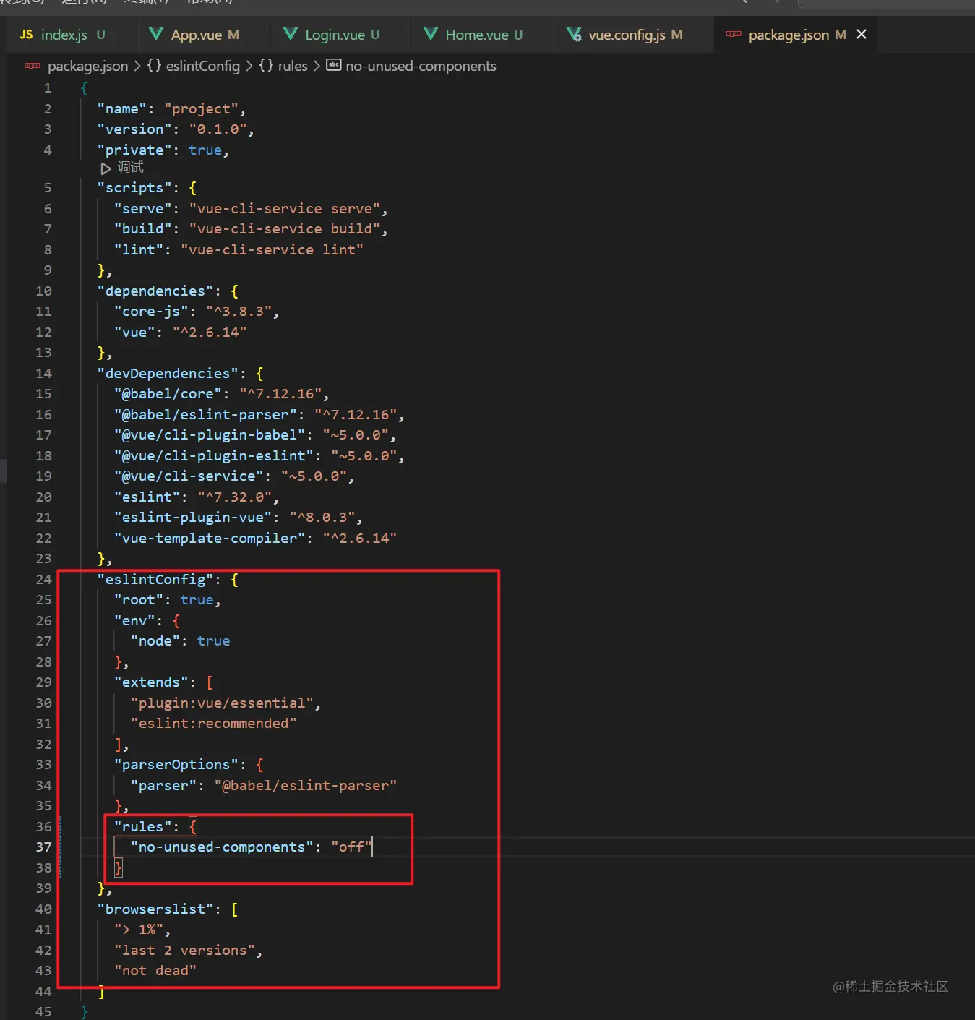Click the npm icon in the breadcrumb bar
Viewport: 975px width, 1020px height.
32,66
